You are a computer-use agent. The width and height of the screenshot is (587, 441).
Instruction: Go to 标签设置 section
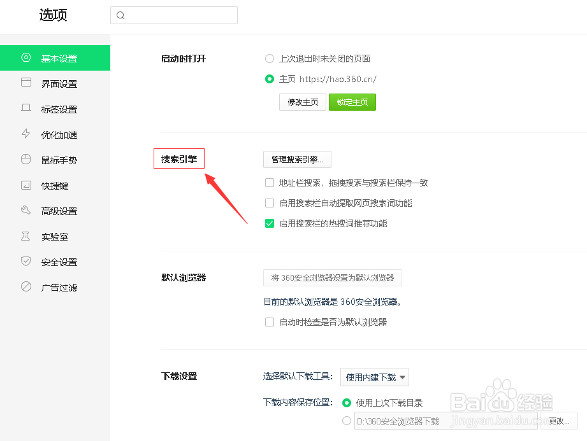55,109
